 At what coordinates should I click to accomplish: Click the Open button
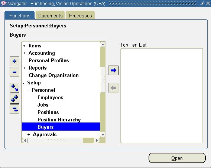177,158
